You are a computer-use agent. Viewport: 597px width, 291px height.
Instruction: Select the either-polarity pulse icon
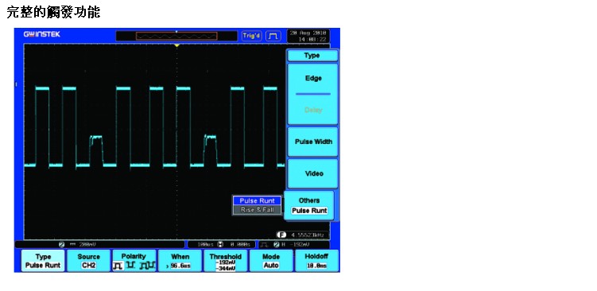[147, 266]
